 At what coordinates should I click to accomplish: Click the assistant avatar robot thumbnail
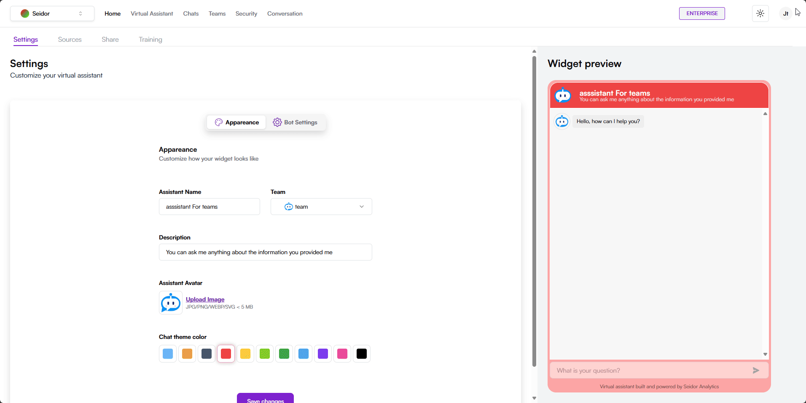(171, 303)
